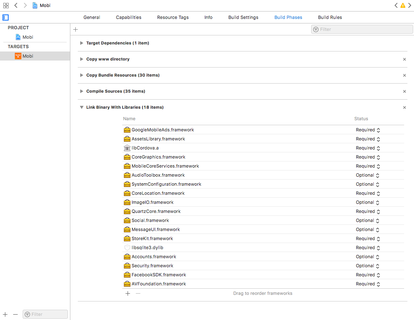This screenshot has height=320, width=414.
Task: Expand the Target Dependencies section
Action: pos(82,43)
